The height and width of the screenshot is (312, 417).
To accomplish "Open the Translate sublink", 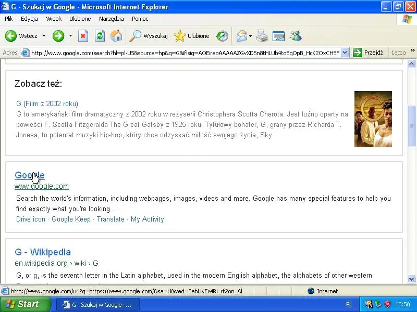I will 111,219.
